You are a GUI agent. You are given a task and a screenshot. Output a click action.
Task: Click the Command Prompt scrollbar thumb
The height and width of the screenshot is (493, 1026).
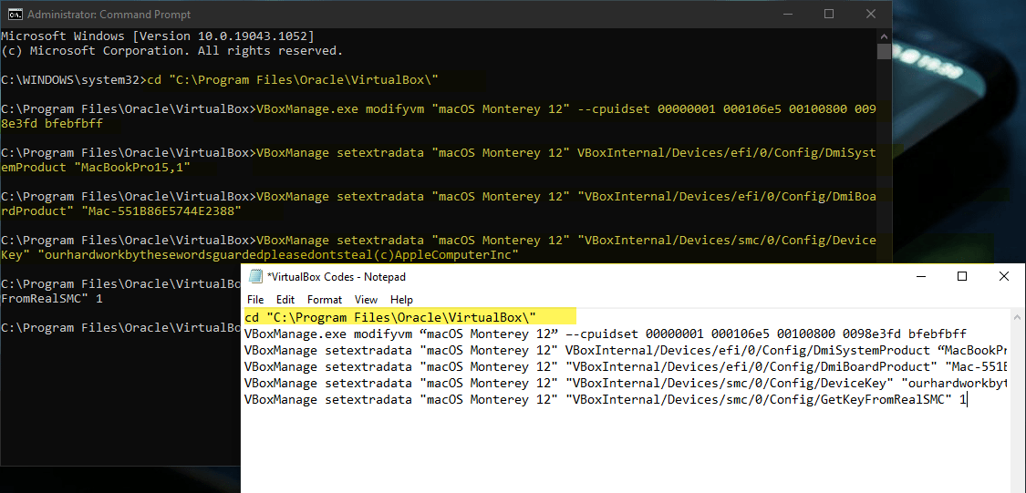[884, 50]
